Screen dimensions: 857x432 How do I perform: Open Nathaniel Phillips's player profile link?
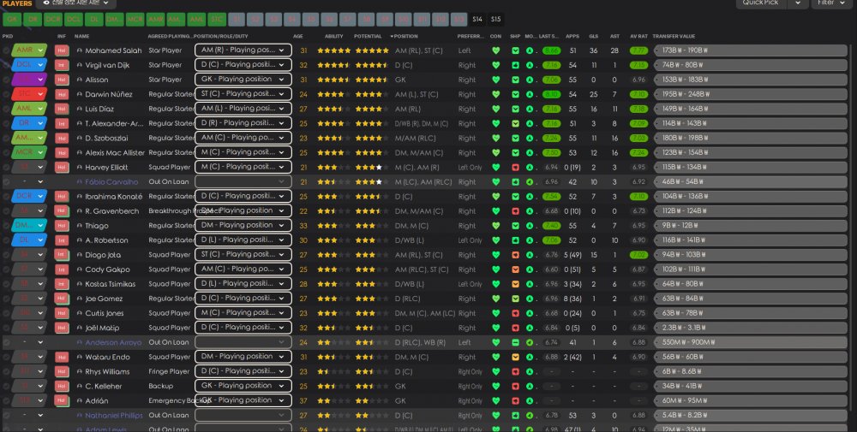[114, 415]
